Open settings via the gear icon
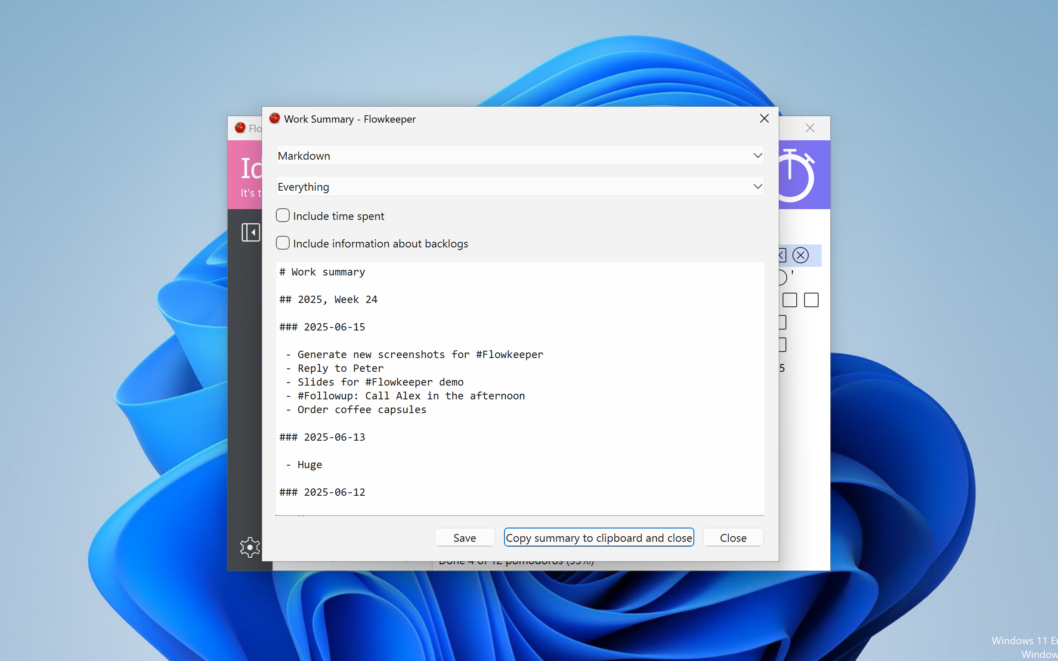 pos(250,547)
